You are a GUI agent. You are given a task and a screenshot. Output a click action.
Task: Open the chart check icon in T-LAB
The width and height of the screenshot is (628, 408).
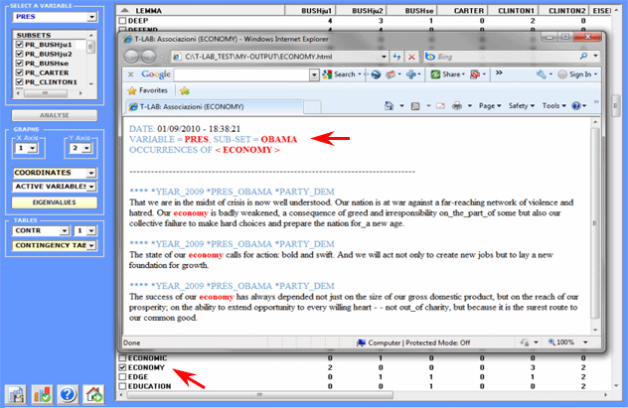[x=42, y=395]
